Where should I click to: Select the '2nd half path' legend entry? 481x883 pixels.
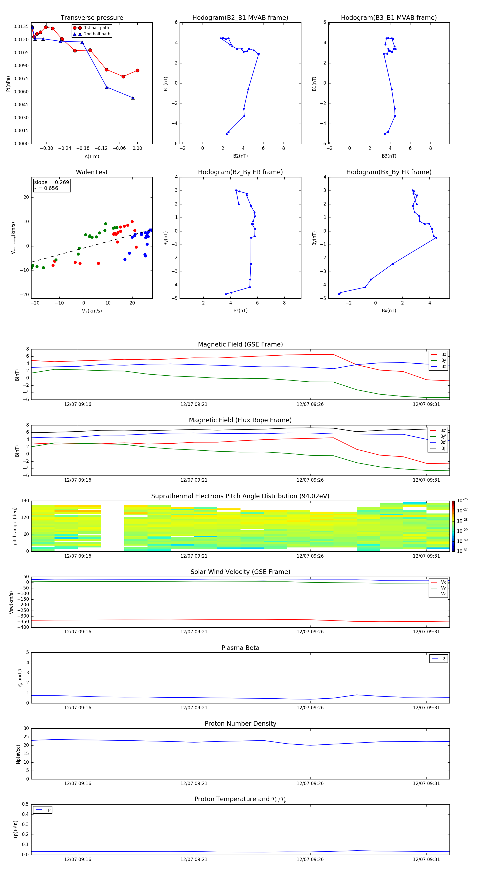click(x=91, y=34)
